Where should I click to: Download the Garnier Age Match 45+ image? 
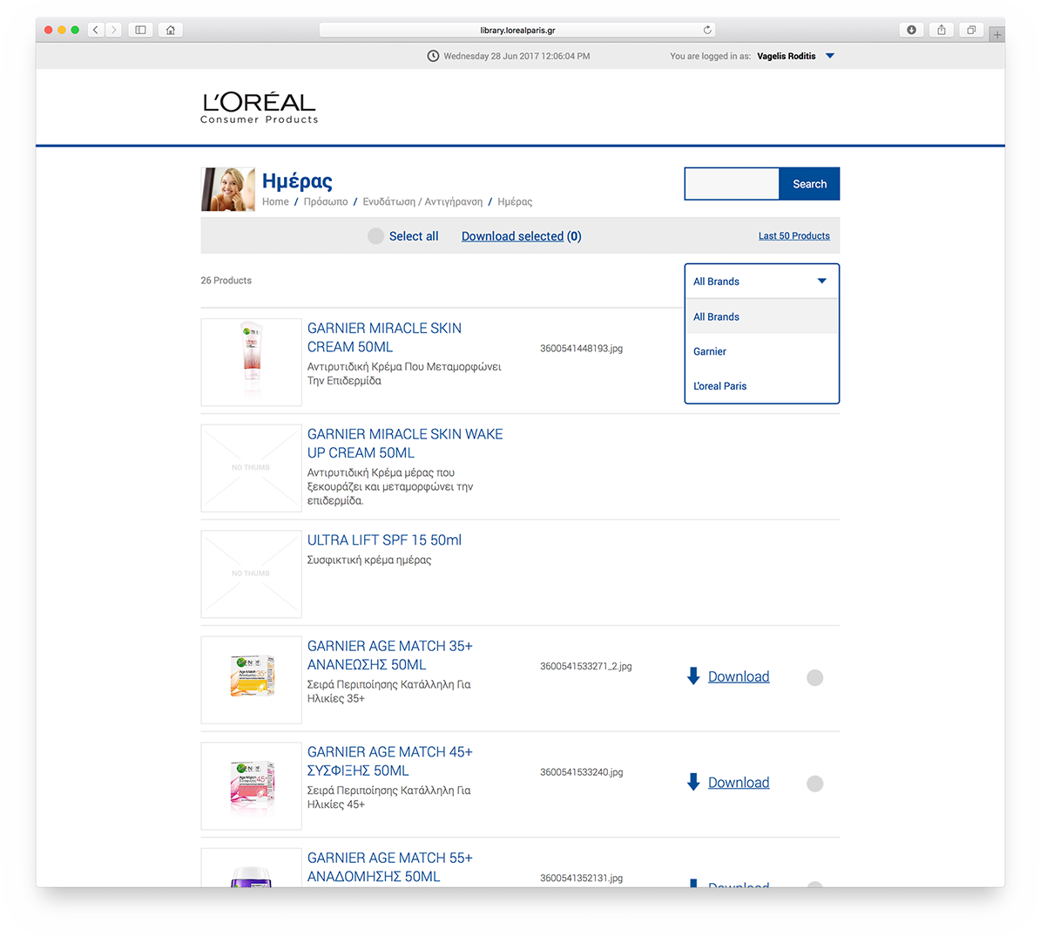pos(739,783)
